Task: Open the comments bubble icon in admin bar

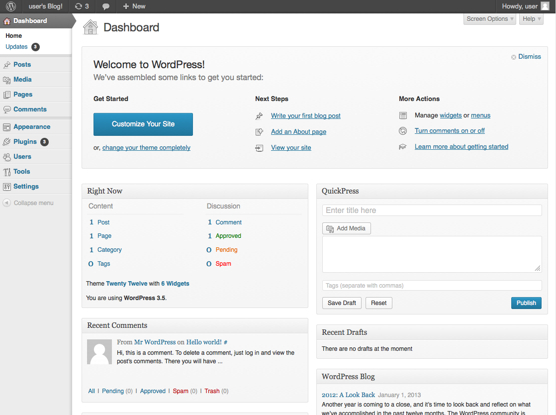Action: (105, 6)
